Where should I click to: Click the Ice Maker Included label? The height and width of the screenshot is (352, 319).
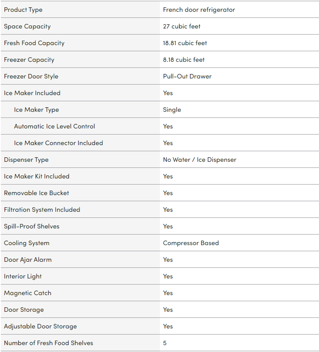[32, 93]
